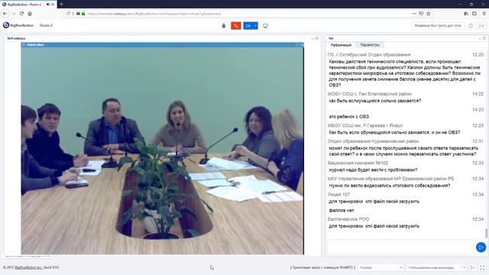
Task: Click sender name "Балтачевское РОО"
Action: pos(348,219)
